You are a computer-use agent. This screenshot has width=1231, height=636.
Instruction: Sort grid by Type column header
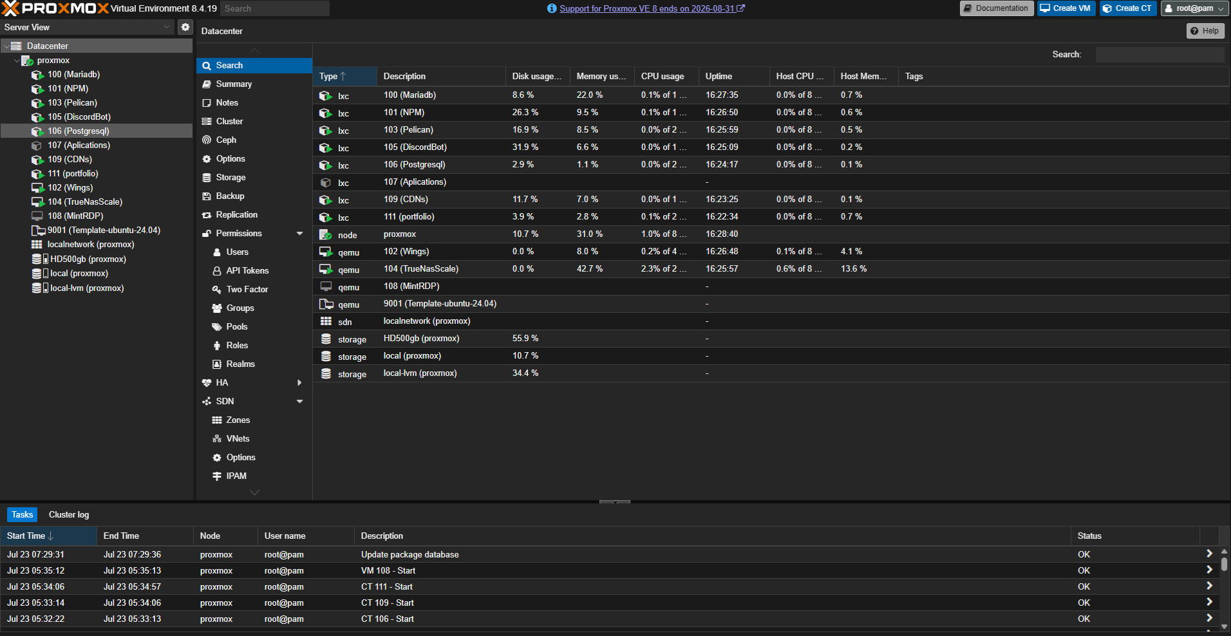coord(344,77)
